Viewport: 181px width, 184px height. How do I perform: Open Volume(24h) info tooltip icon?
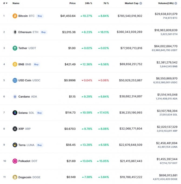179,3
